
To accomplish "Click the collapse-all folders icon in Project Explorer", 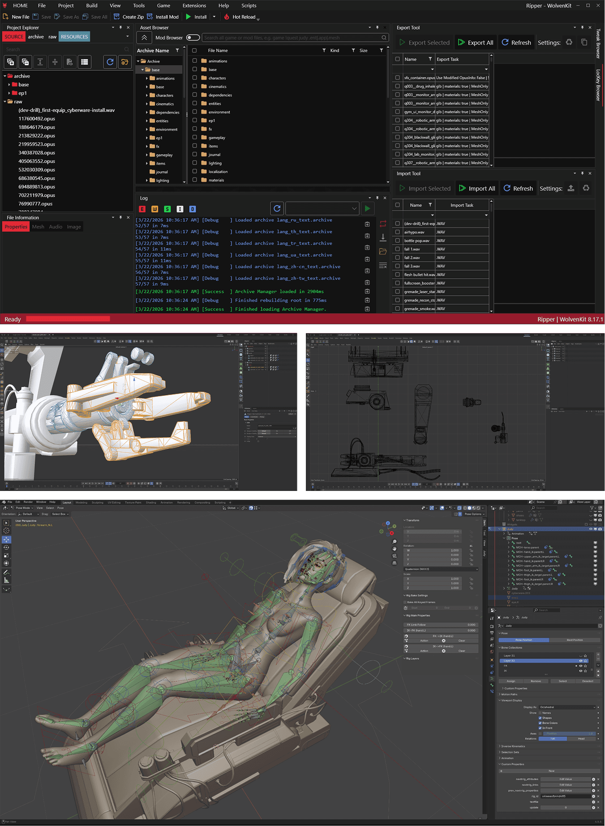I will (25, 62).
